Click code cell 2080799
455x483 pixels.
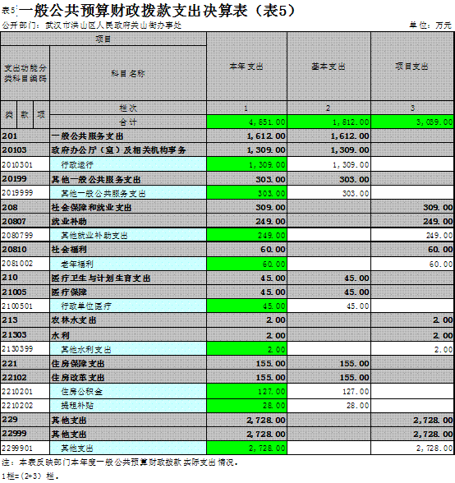[25, 235]
